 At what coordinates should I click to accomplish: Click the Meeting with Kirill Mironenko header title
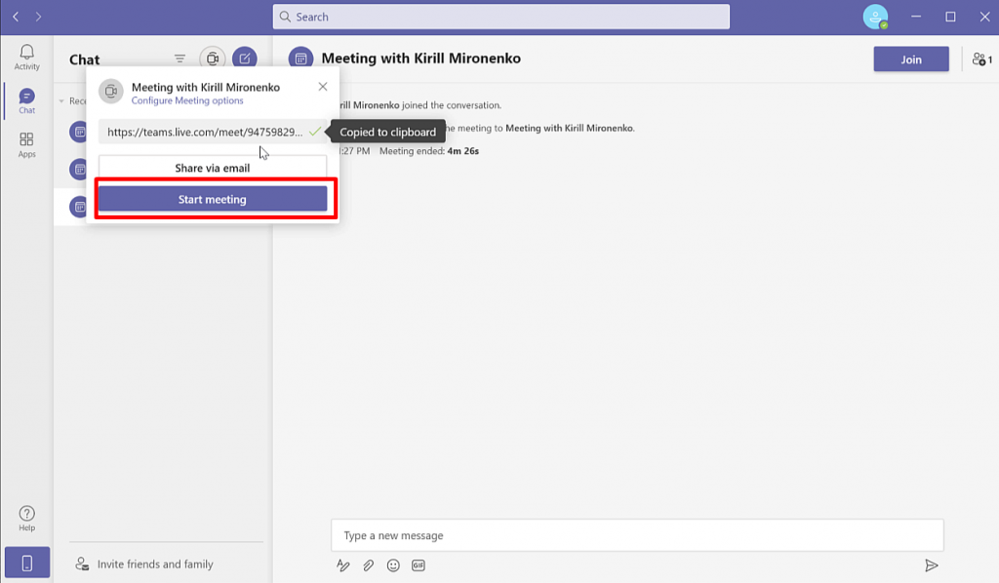421,58
